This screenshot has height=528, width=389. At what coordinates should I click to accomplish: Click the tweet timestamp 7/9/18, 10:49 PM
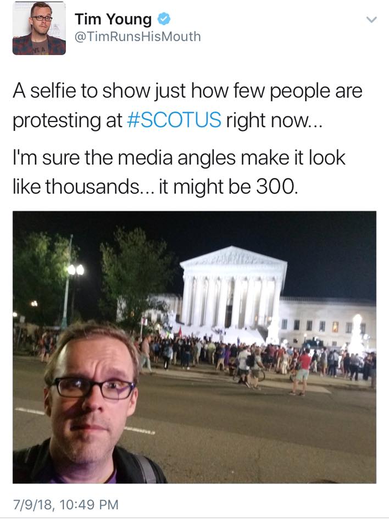[x=66, y=504]
